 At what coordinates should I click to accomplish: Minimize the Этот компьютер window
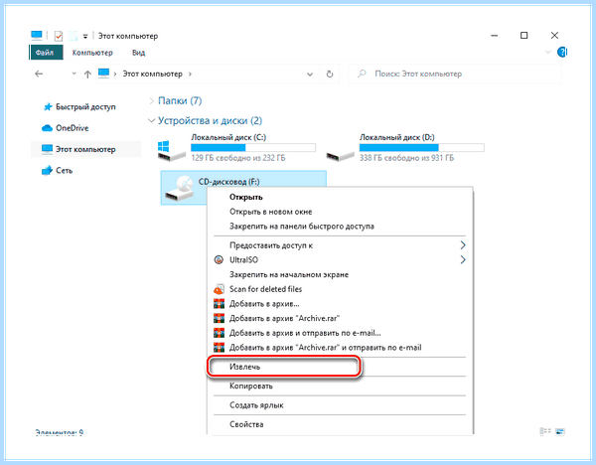pyautogui.click(x=494, y=36)
